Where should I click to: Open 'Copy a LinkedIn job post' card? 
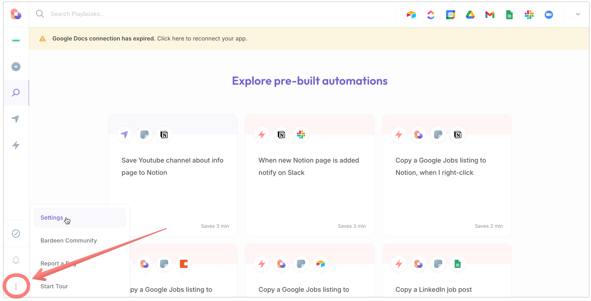tap(447, 271)
